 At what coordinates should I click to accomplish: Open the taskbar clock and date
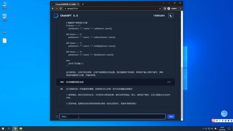[222, 128]
